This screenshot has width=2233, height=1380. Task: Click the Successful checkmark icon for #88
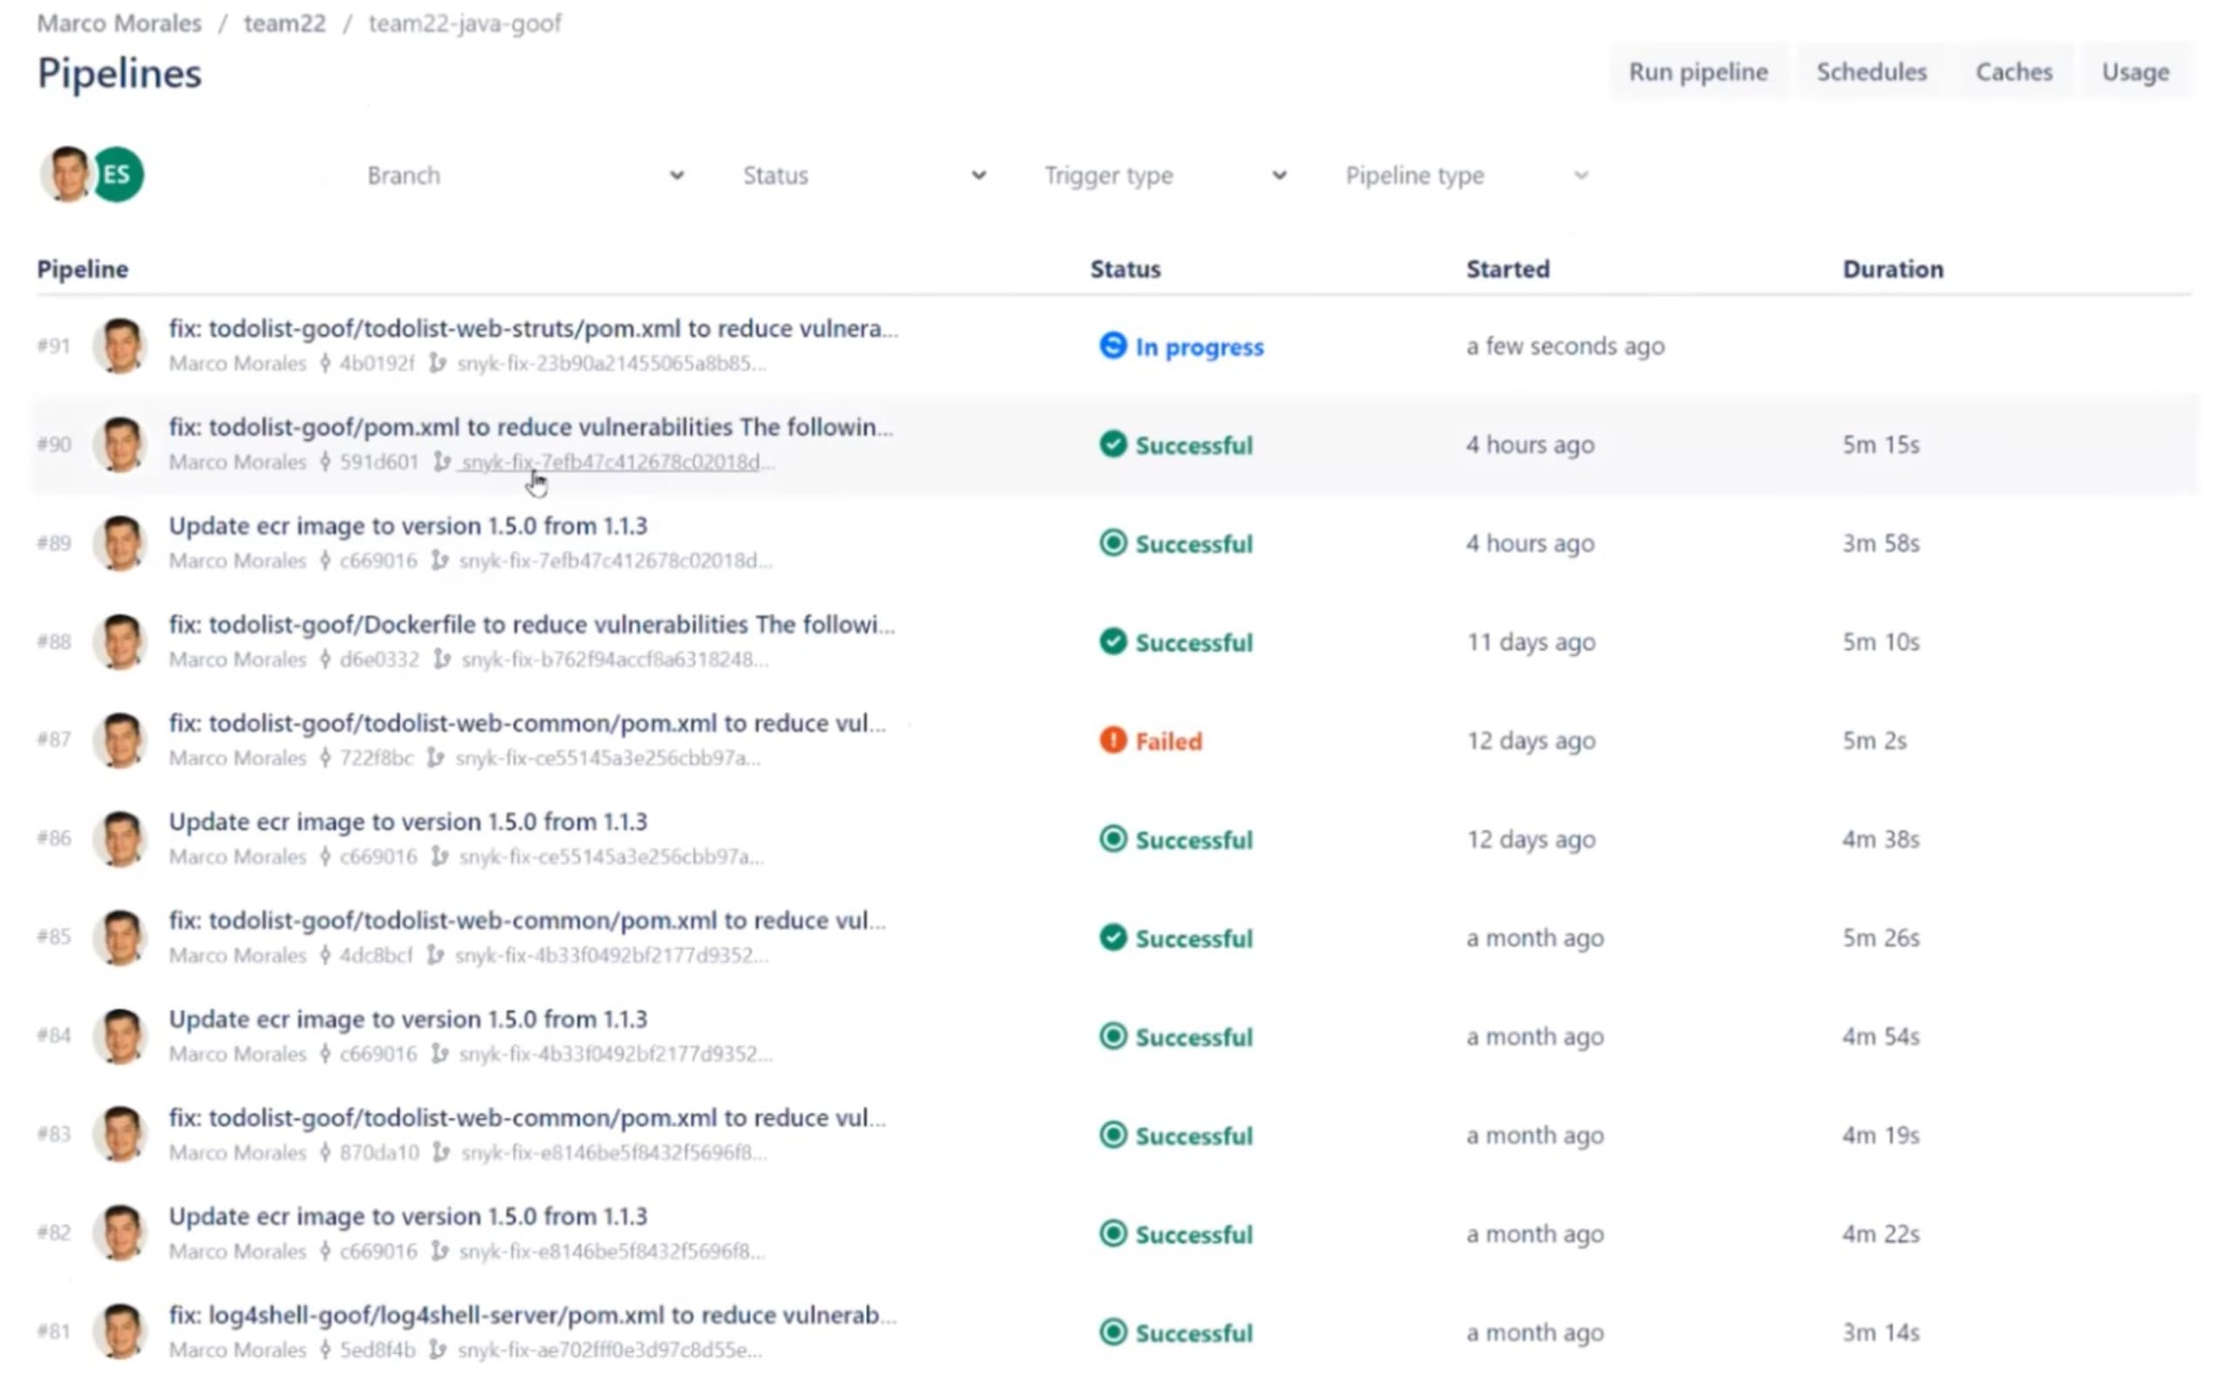[1112, 642]
